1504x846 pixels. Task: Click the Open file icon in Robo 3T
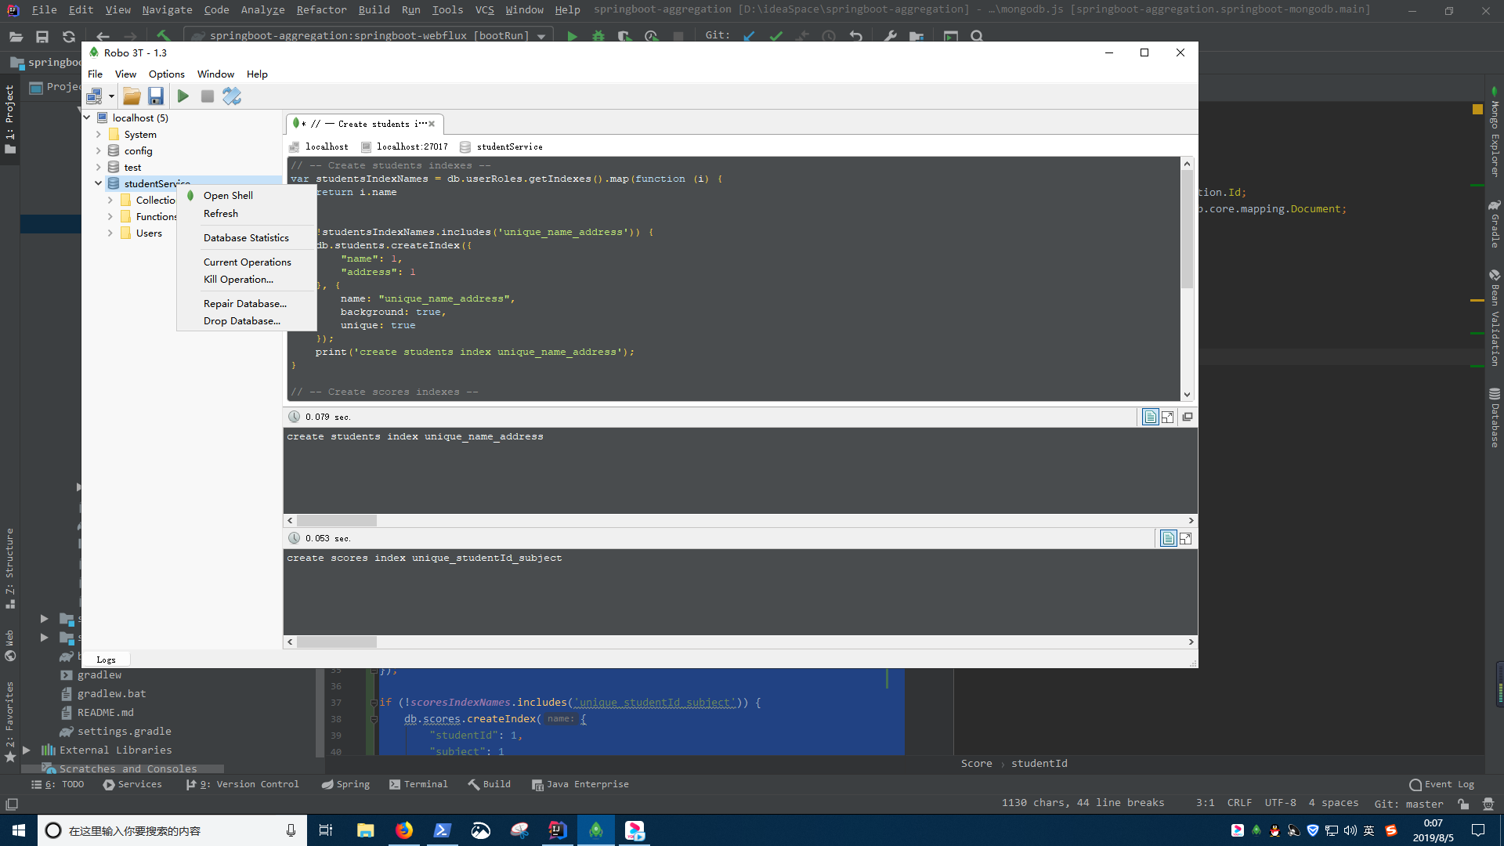132,96
